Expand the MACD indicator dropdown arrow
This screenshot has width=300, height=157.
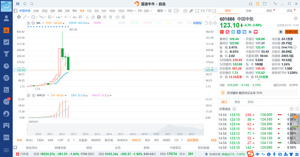pyautogui.click(x=48, y=95)
